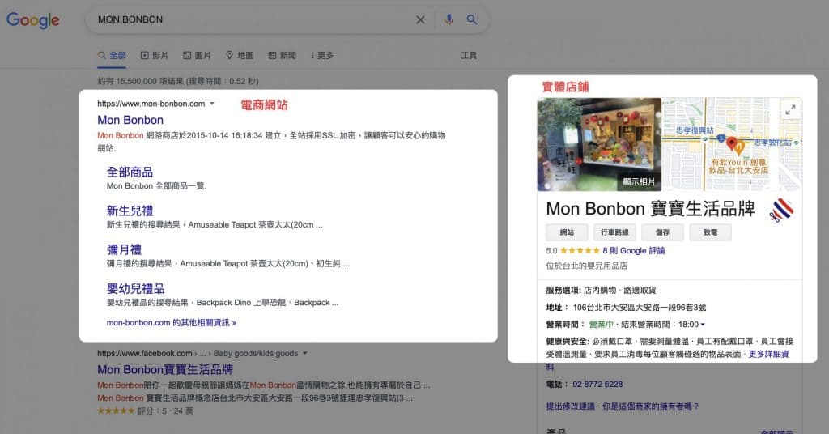Click 提出修改建議 link
The image size is (829, 434).
click(x=571, y=406)
